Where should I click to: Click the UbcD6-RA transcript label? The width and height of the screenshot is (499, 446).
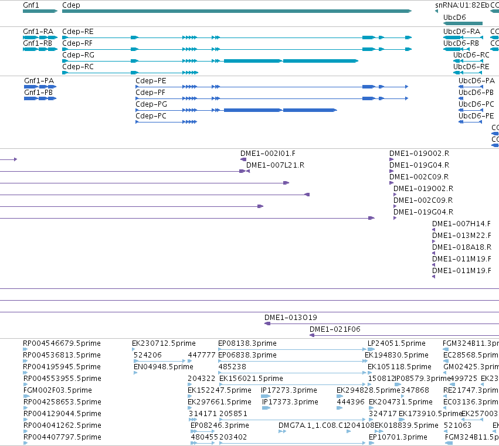pyautogui.click(x=462, y=32)
